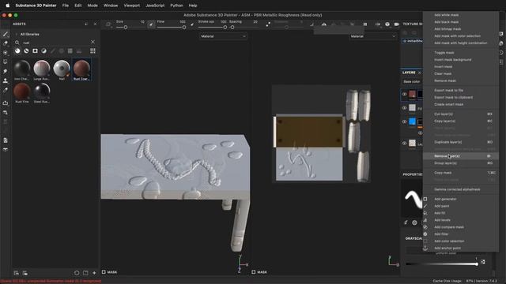Choose Duplicate layer(s) from context menu
The height and width of the screenshot is (284, 506).
[461, 142]
